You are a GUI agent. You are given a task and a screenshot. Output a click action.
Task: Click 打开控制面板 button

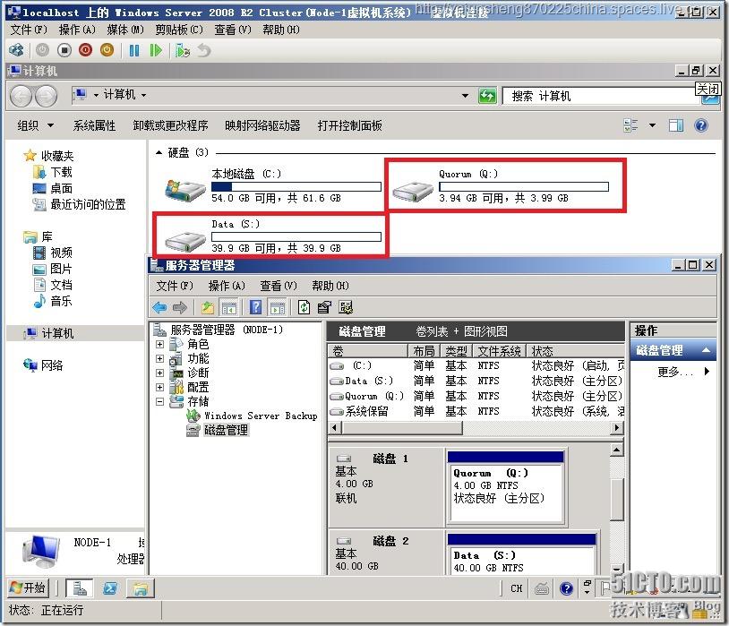coord(349,125)
